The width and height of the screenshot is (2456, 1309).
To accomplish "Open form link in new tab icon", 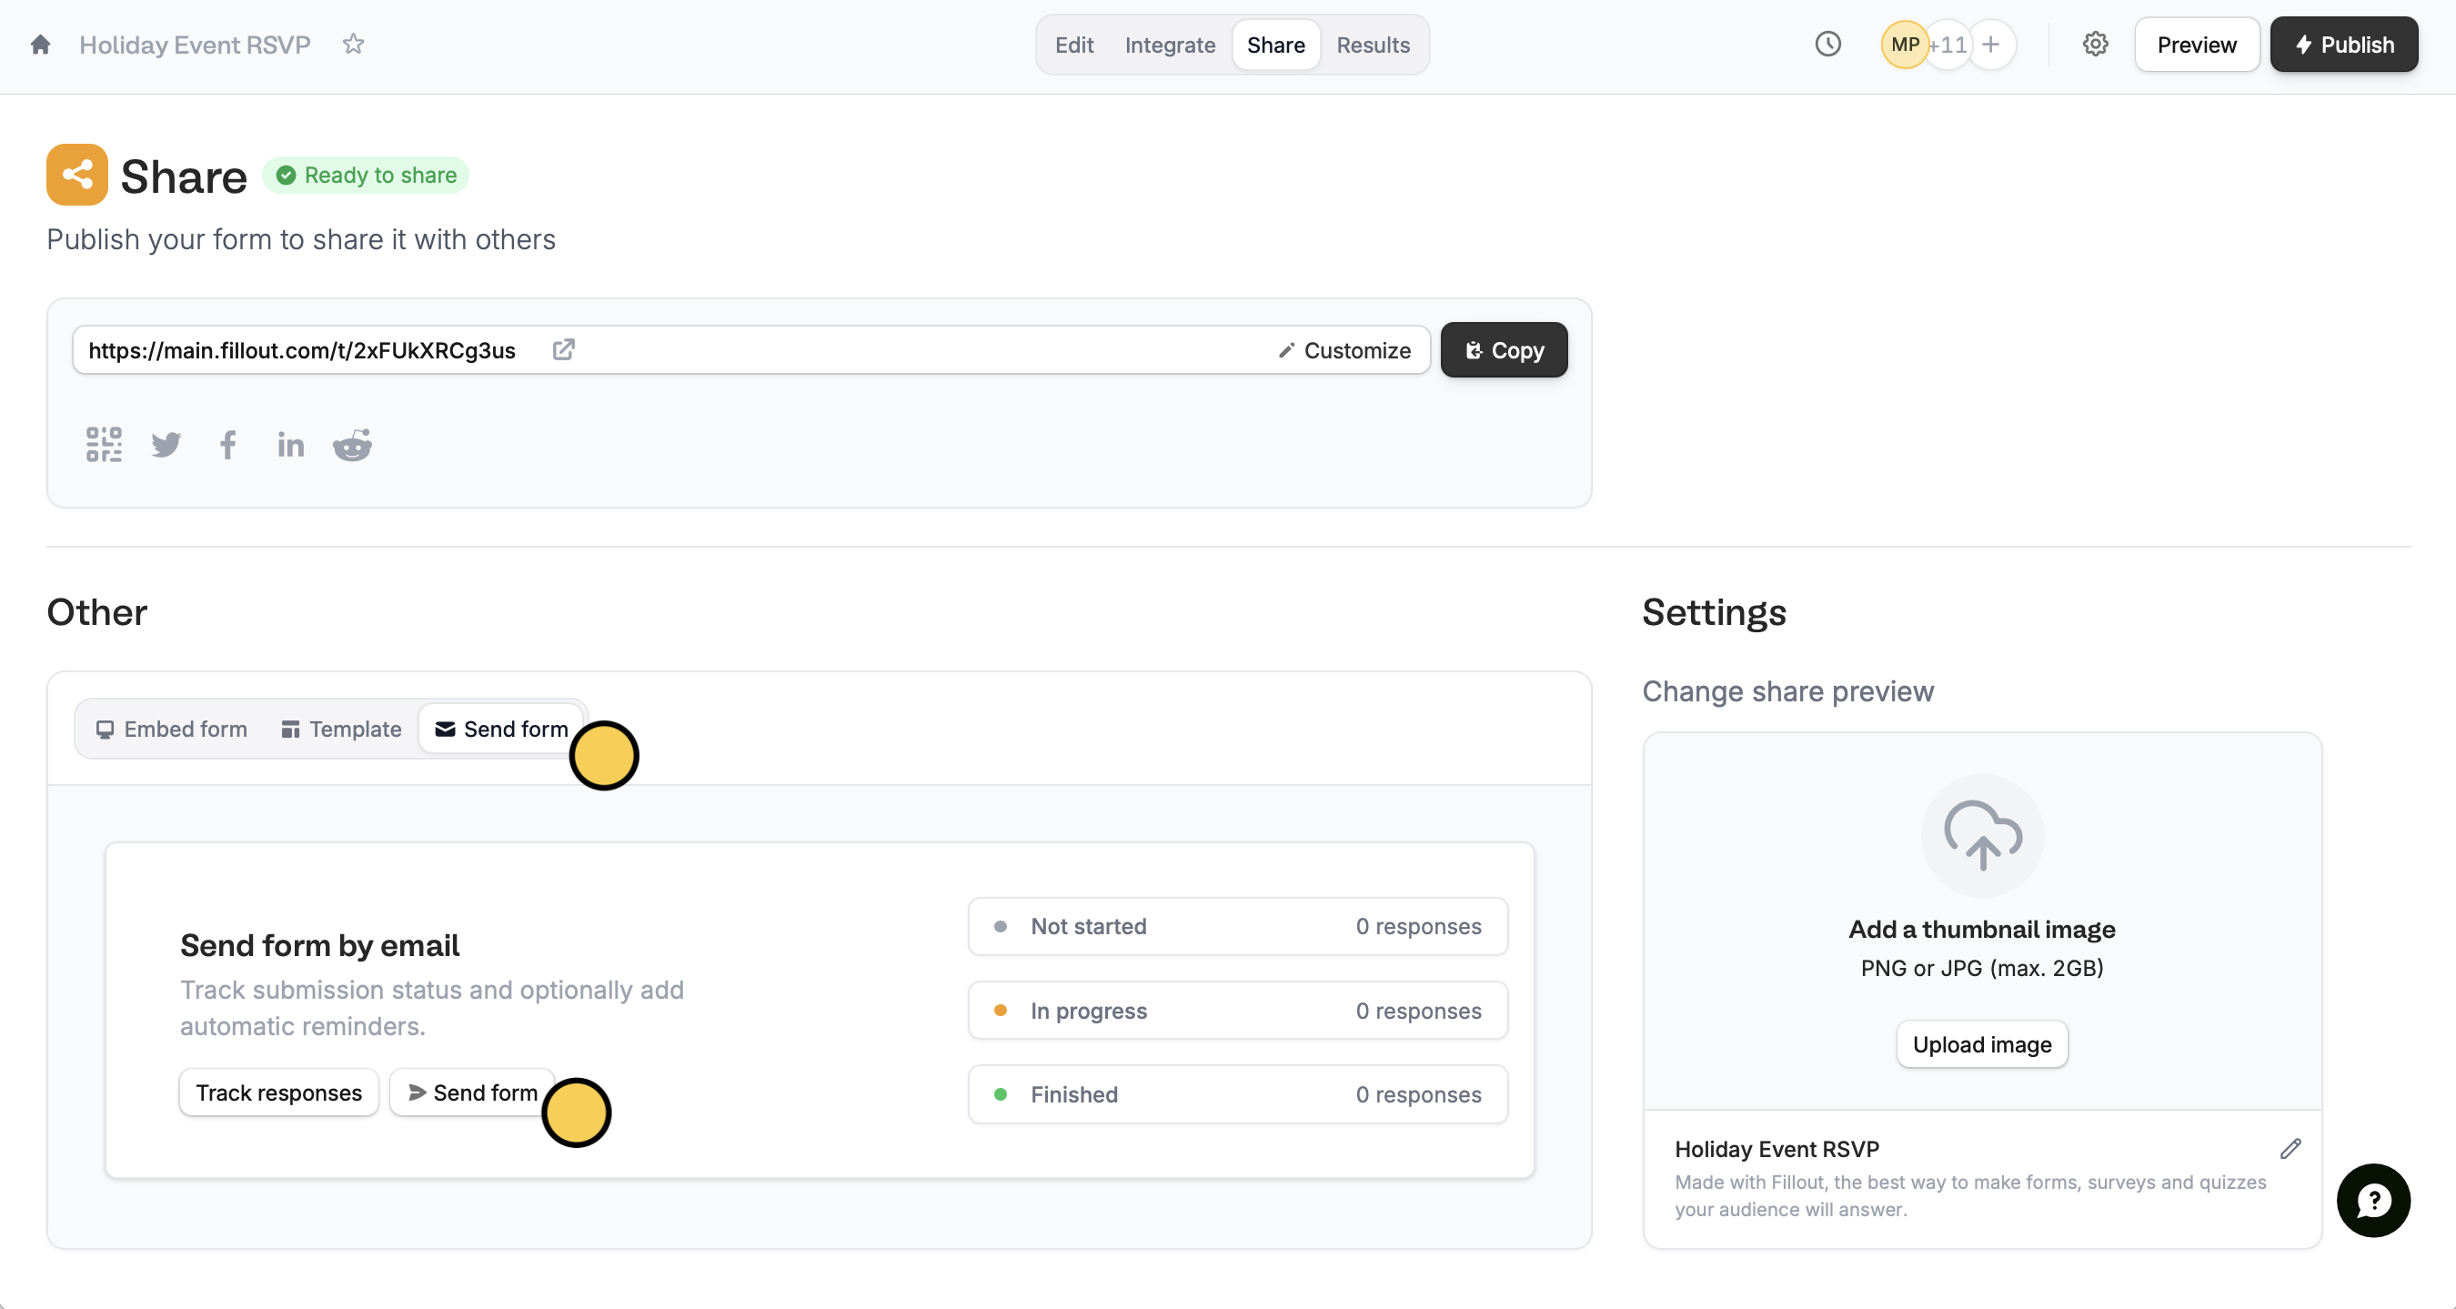I will click(563, 350).
